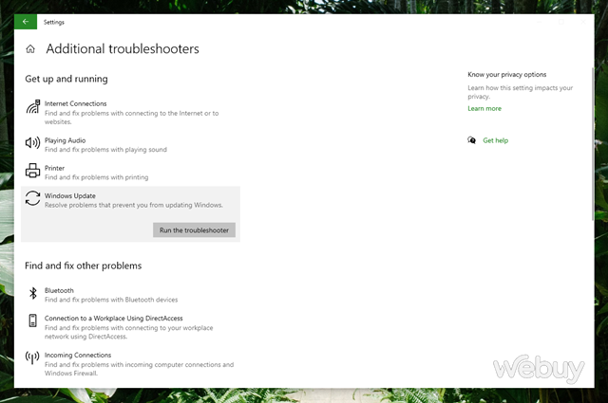
Task: Go back with the green arrow button
Action: pyautogui.click(x=26, y=22)
